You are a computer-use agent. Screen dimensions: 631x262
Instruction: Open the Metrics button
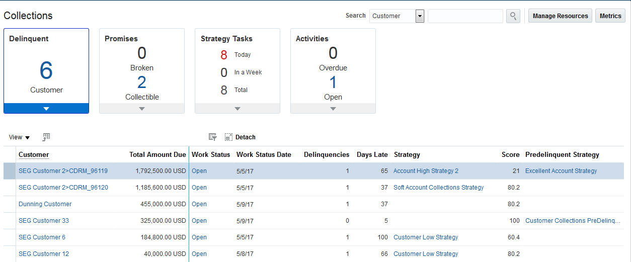tap(610, 16)
